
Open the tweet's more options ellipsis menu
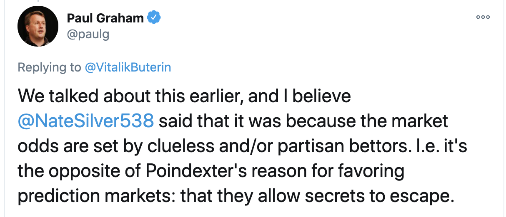(x=483, y=17)
